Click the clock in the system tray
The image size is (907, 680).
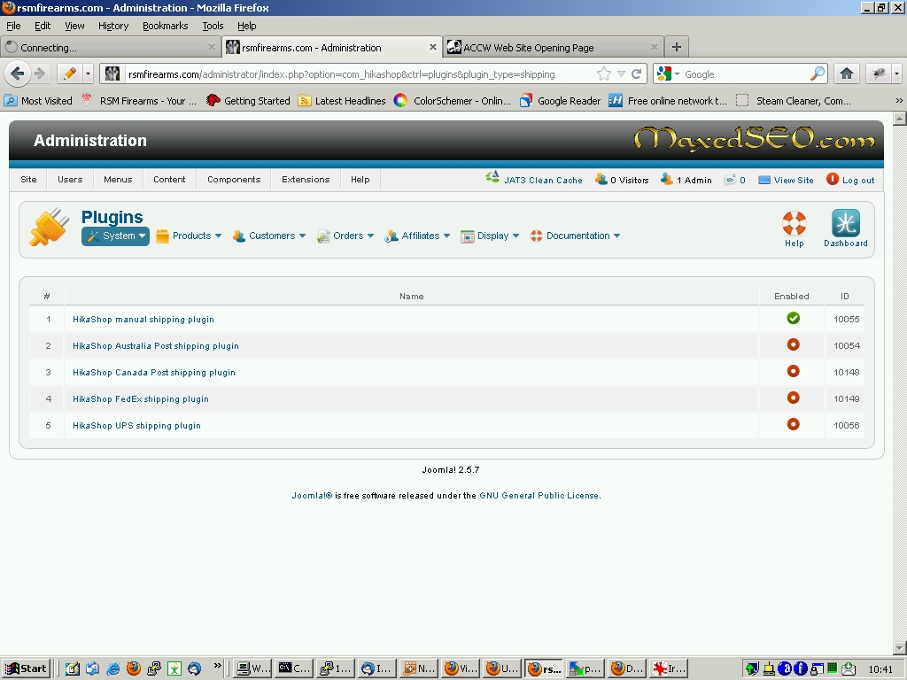[x=881, y=669]
